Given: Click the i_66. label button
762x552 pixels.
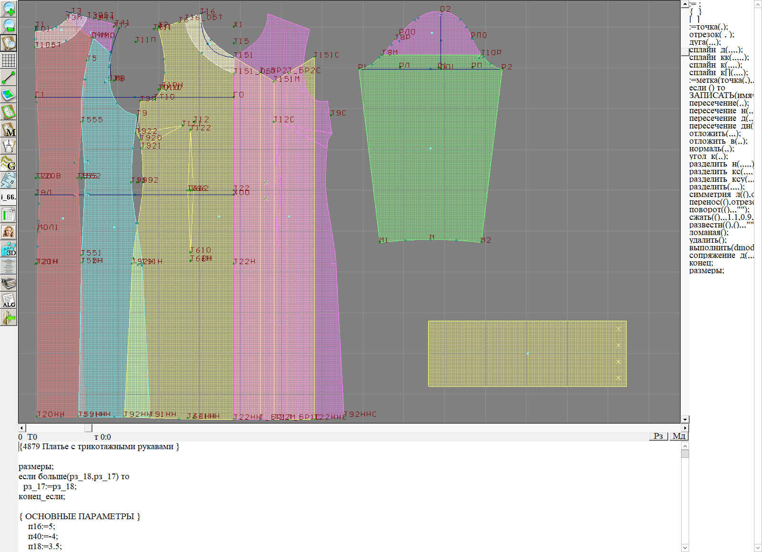Looking at the screenshot, I should (9, 197).
